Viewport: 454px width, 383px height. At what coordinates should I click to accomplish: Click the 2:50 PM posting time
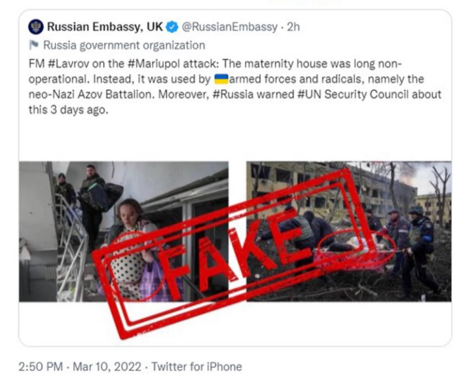click(41, 367)
